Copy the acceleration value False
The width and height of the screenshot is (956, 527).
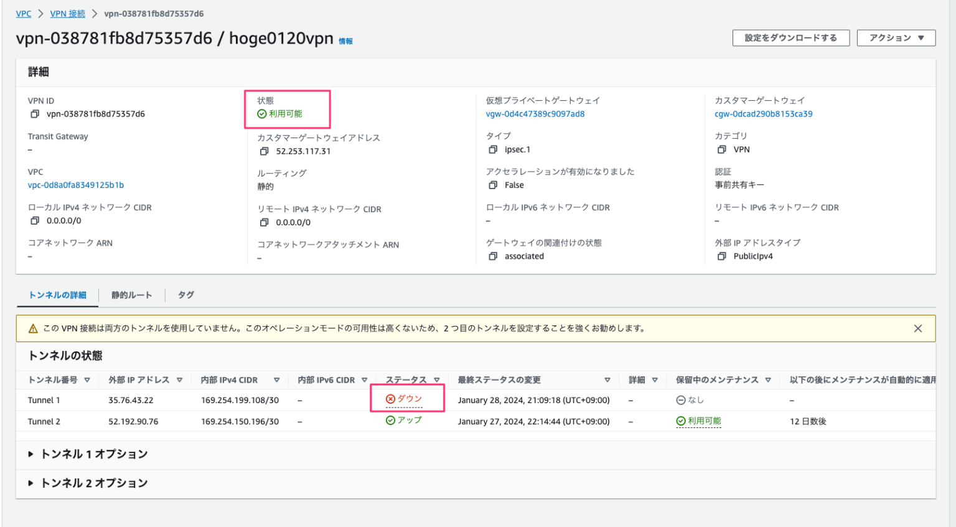(492, 185)
